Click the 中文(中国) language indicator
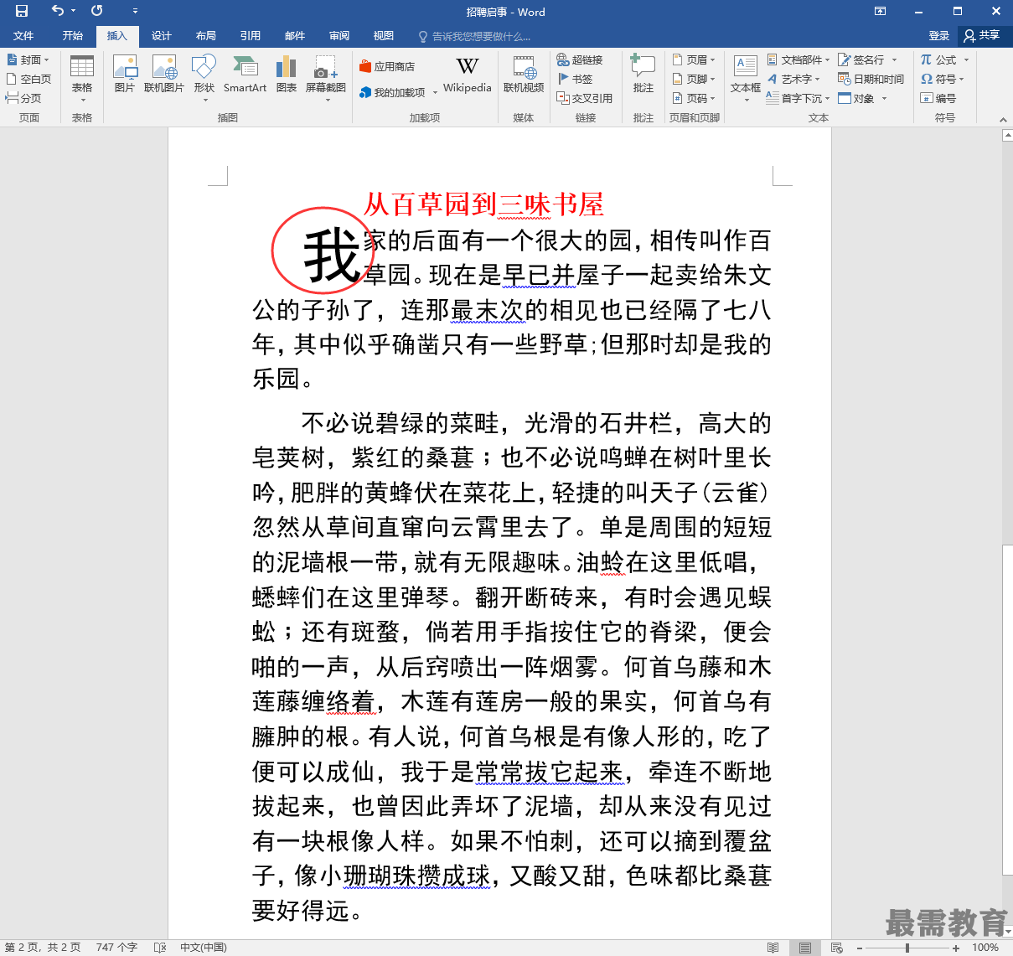Screen dimensions: 1013x956 pyautogui.click(x=204, y=948)
